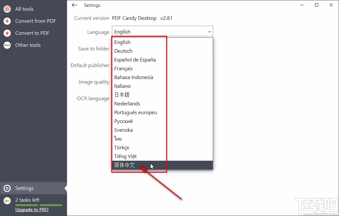Click the green tasks progress bar
339x216 pixels.
click(39, 205)
